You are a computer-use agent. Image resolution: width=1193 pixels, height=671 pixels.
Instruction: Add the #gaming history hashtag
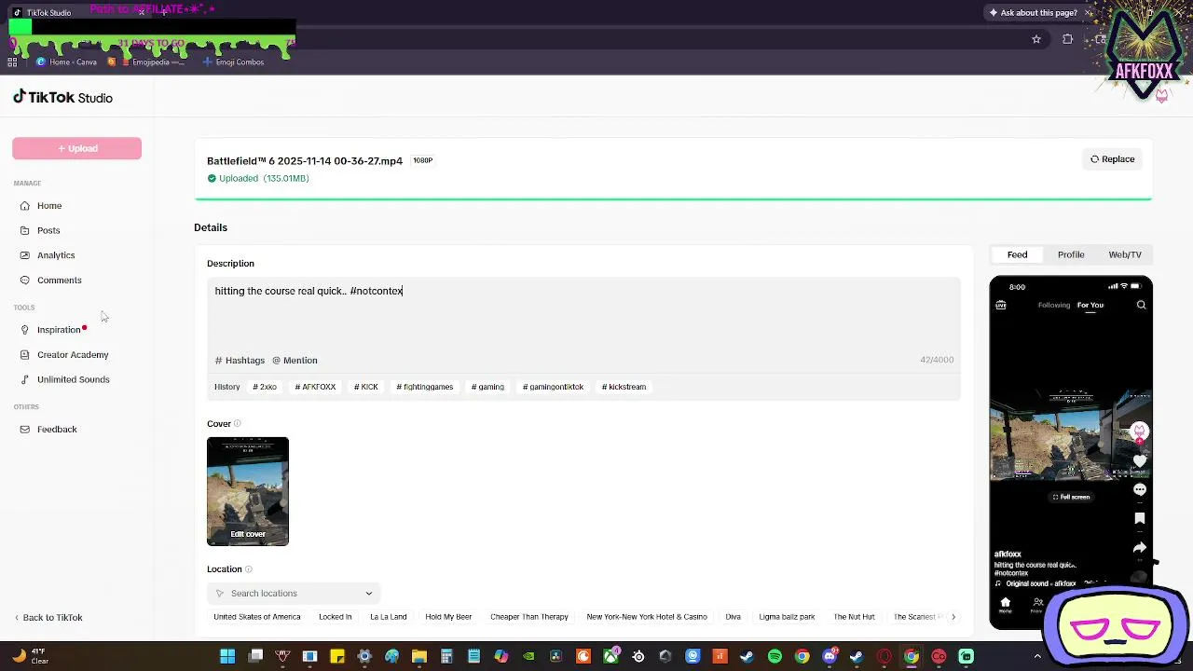click(x=487, y=387)
